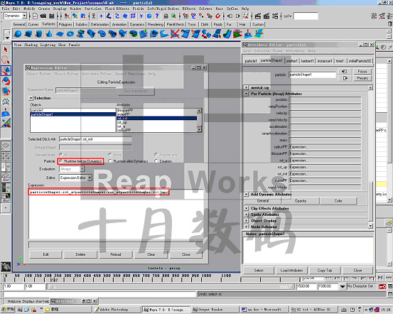This screenshot has height=314, width=393.
Task: Click the Opacity dynamic attribute button
Action: pyautogui.click(x=301, y=201)
